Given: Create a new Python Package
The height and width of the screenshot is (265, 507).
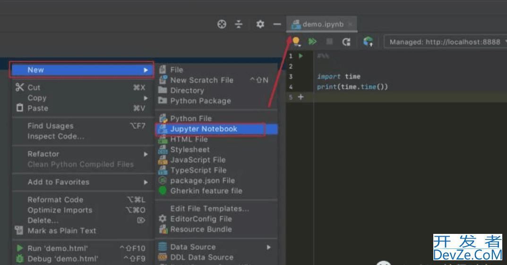Looking at the screenshot, I should tap(216, 101).
